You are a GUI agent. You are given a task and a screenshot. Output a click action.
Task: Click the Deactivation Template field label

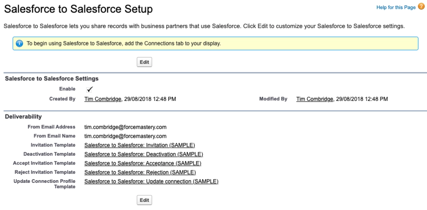pos(49,154)
